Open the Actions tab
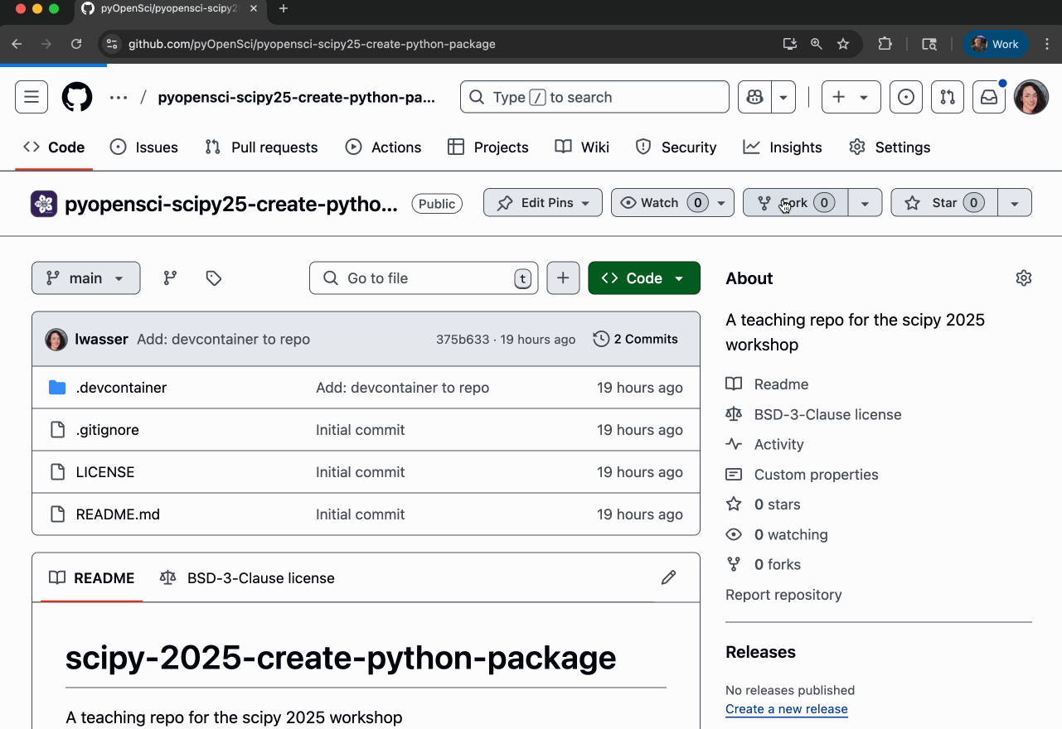 tap(383, 147)
